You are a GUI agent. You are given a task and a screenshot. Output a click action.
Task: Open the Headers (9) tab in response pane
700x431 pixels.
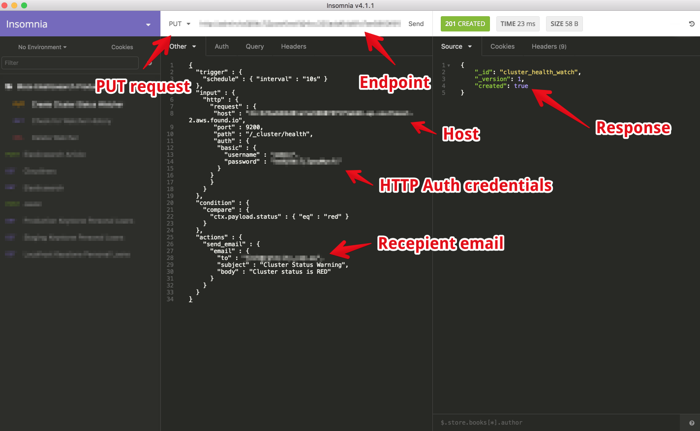click(548, 46)
